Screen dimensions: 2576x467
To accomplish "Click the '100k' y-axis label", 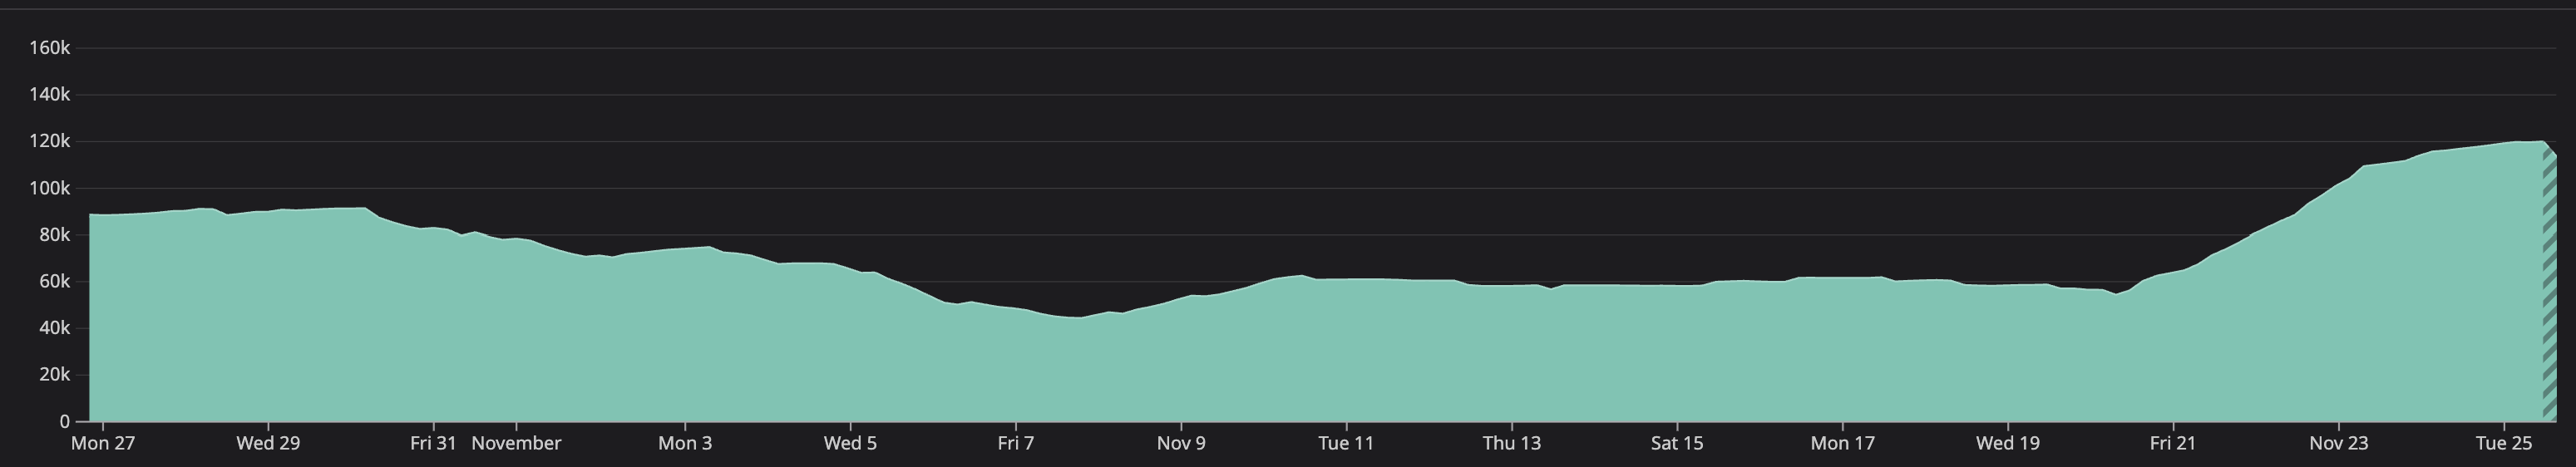I will (x=49, y=188).
